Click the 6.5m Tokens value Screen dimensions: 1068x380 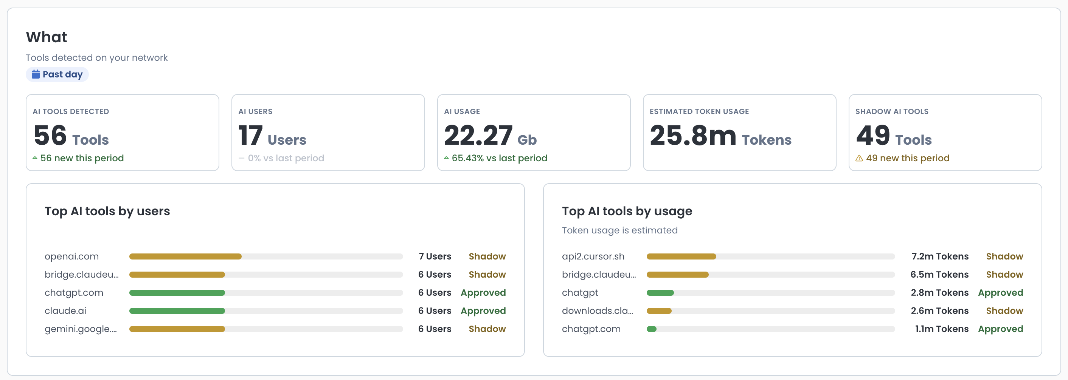939,275
